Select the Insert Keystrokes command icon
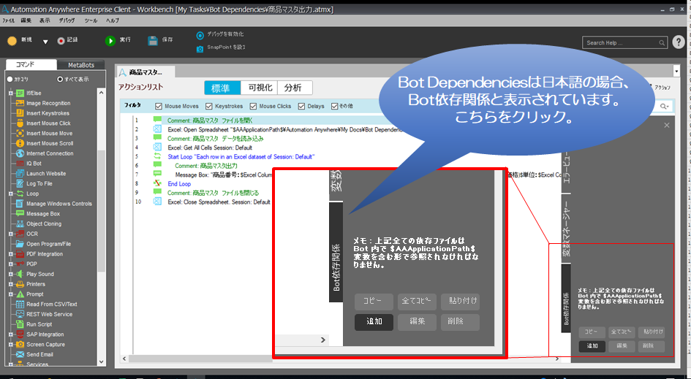 tap(20, 113)
